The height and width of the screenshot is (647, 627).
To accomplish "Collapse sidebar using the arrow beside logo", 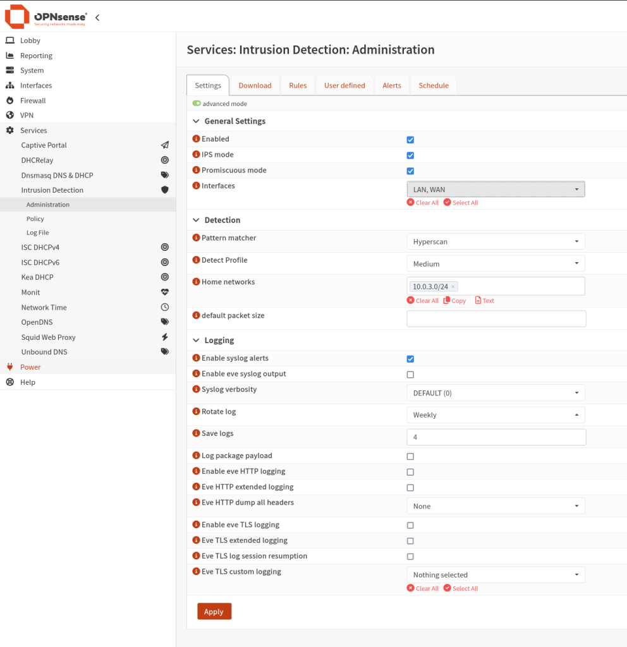I will [x=97, y=18].
